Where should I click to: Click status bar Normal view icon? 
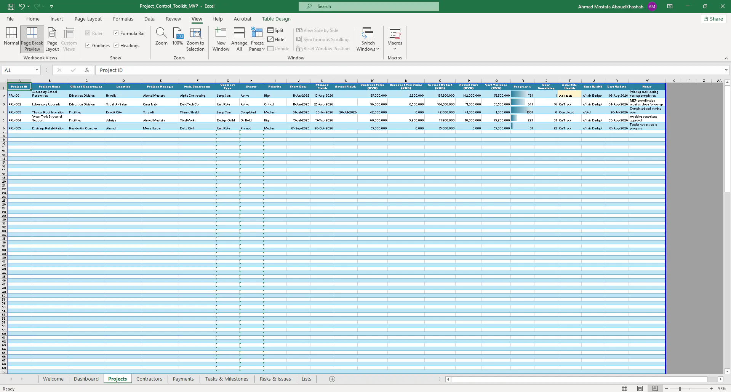click(624, 389)
